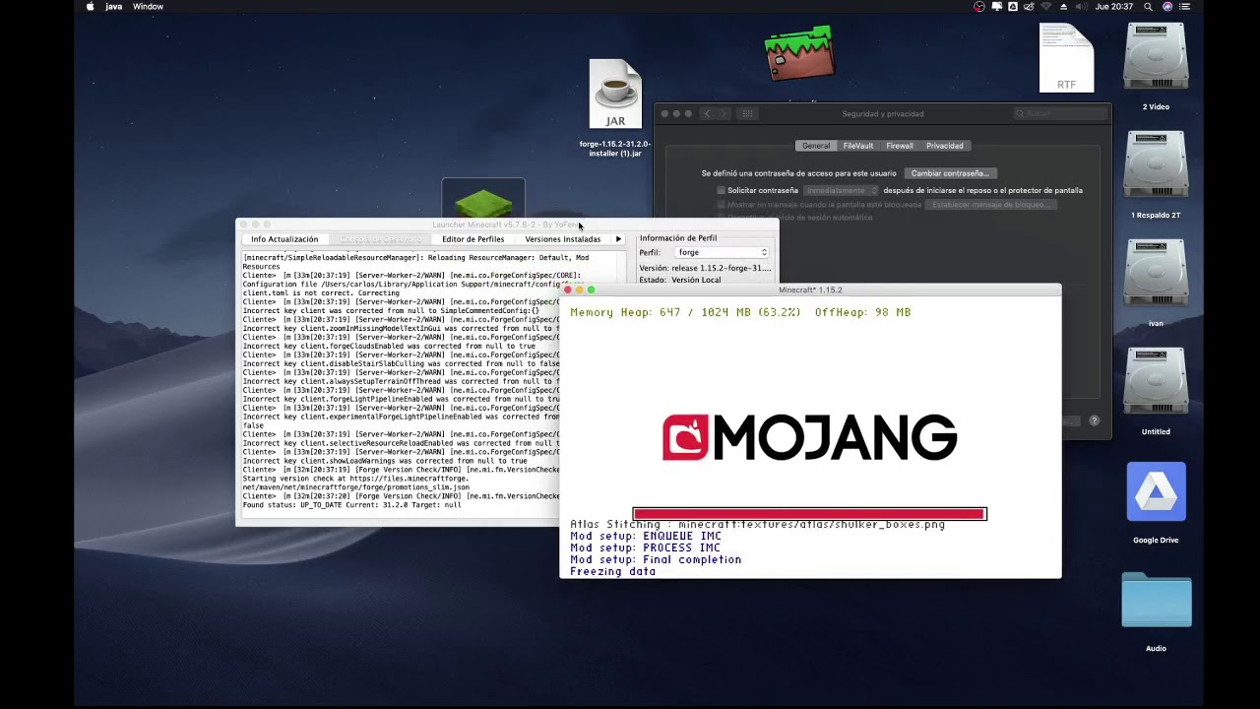
Task: Switch to the FileVault tab
Action: click(x=857, y=146)
